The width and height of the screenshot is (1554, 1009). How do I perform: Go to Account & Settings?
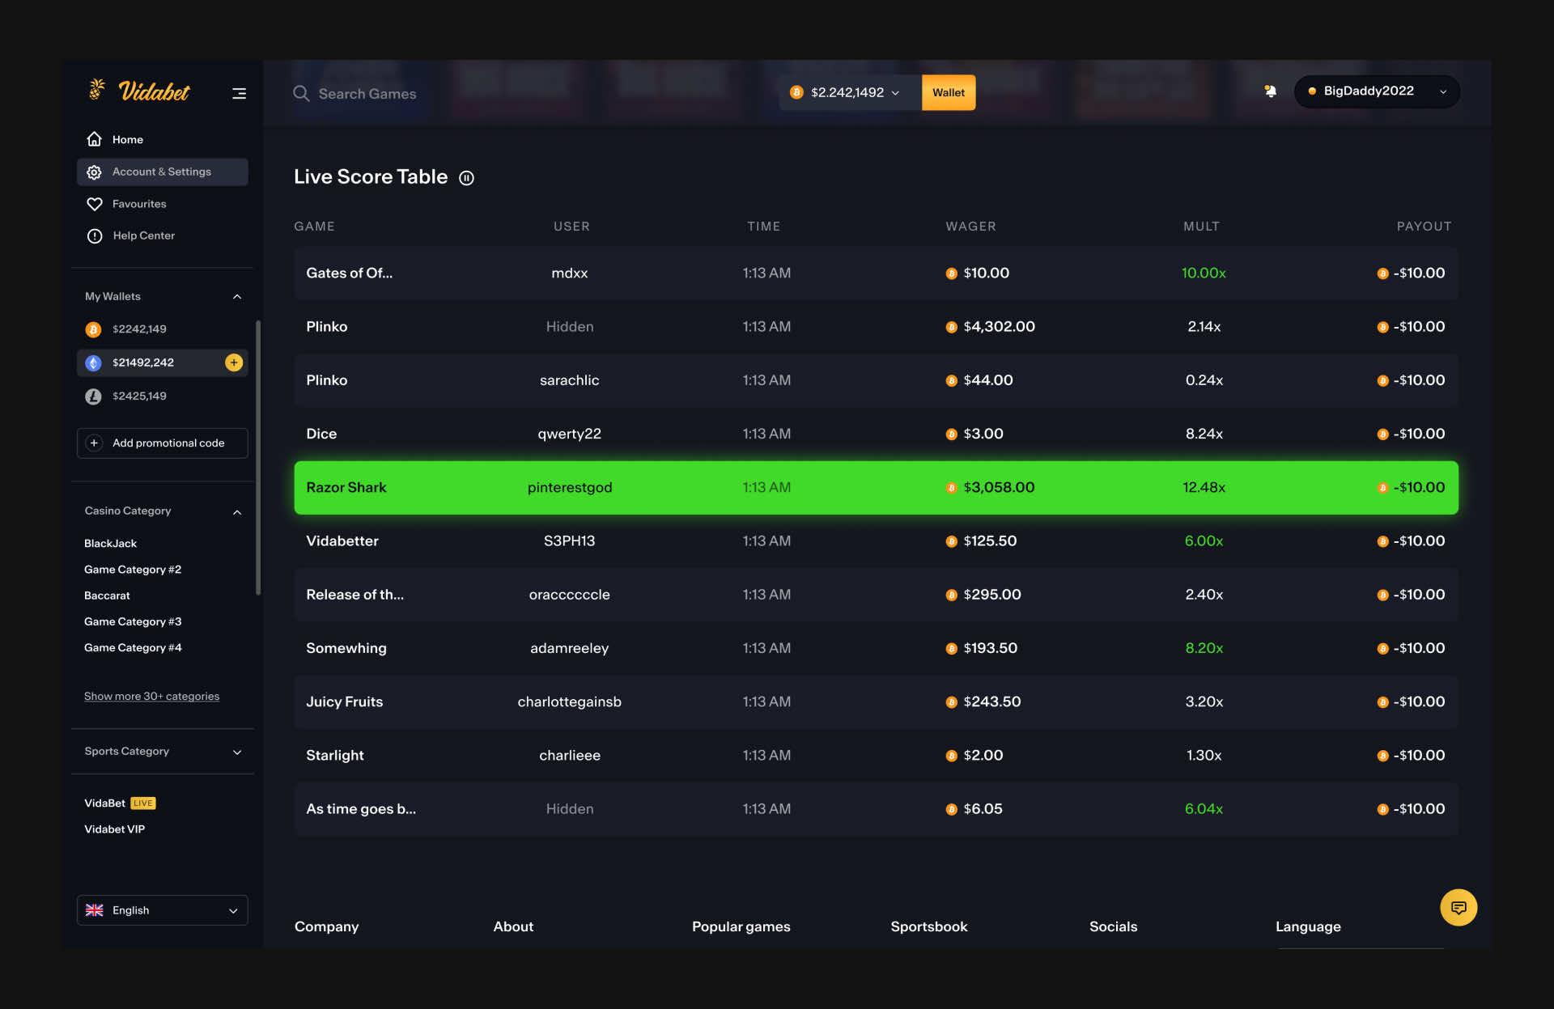click(x=161, y=172)
